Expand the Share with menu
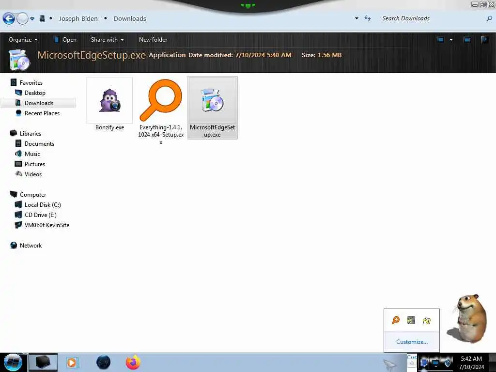This screenshot has height=372, width=496. pyautogui.click(x=107, y=40)
